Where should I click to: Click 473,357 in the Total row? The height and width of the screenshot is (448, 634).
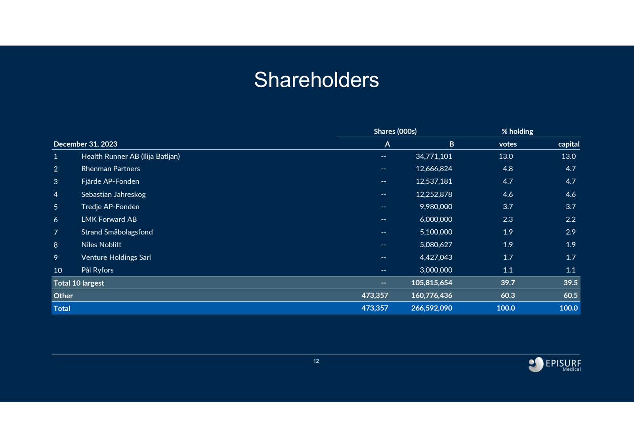point(375,308)
